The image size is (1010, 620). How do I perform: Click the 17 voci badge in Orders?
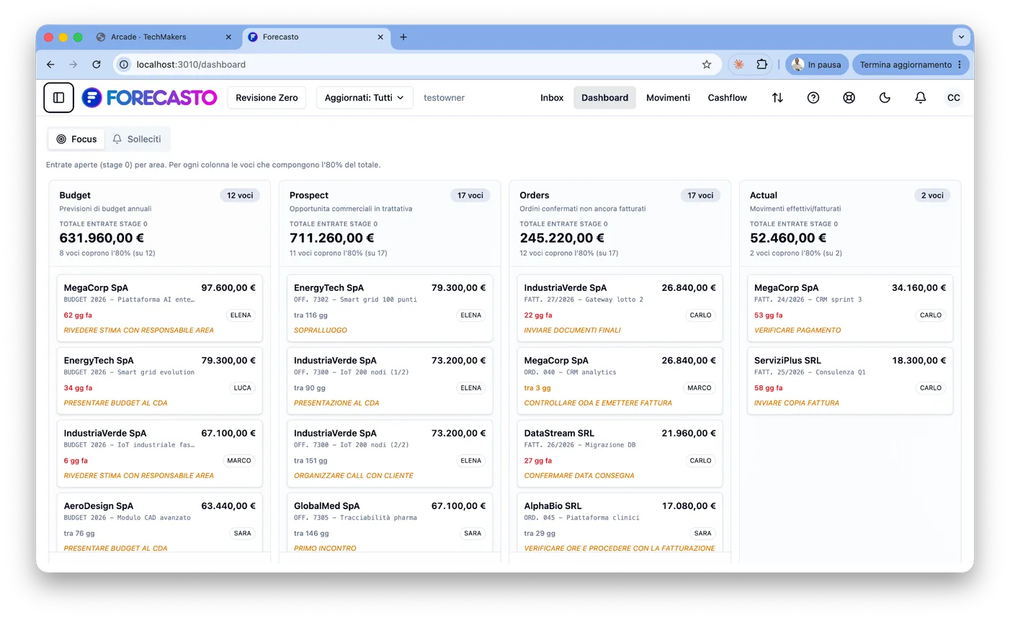click(x=700, y=195)
